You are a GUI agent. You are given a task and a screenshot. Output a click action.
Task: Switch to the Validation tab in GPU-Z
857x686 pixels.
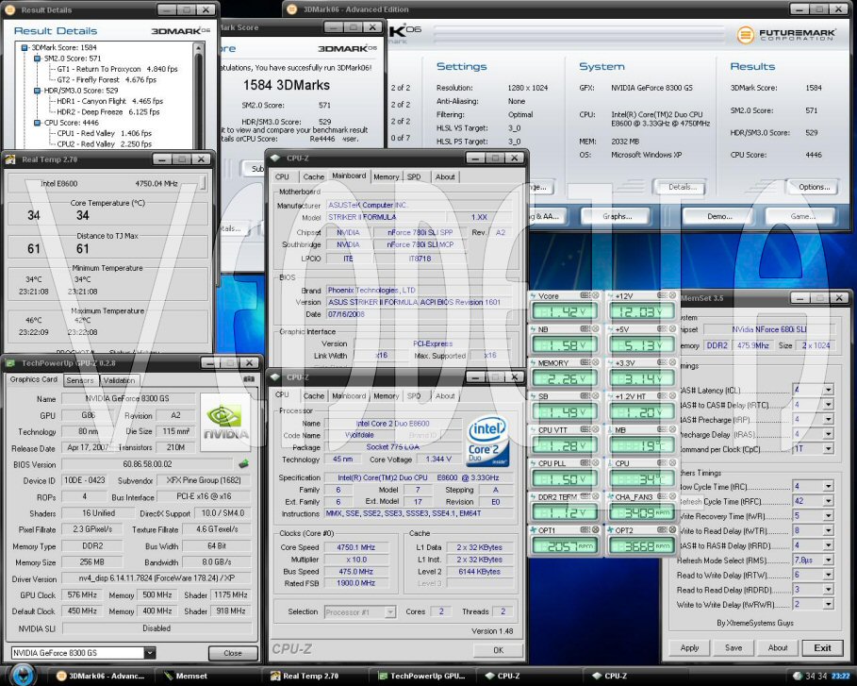119,380
